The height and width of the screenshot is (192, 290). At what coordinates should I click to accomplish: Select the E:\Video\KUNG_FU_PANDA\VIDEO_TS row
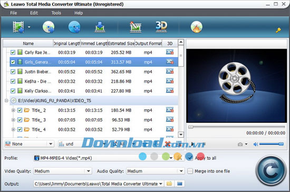94,100
